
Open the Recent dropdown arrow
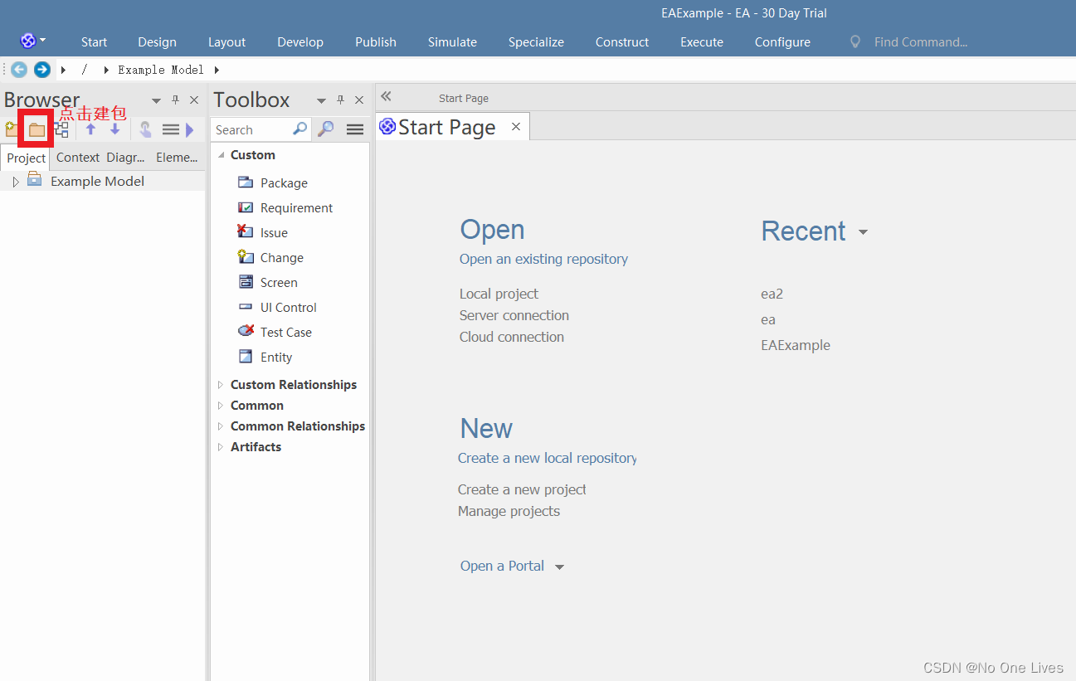[x=863, y=232]
